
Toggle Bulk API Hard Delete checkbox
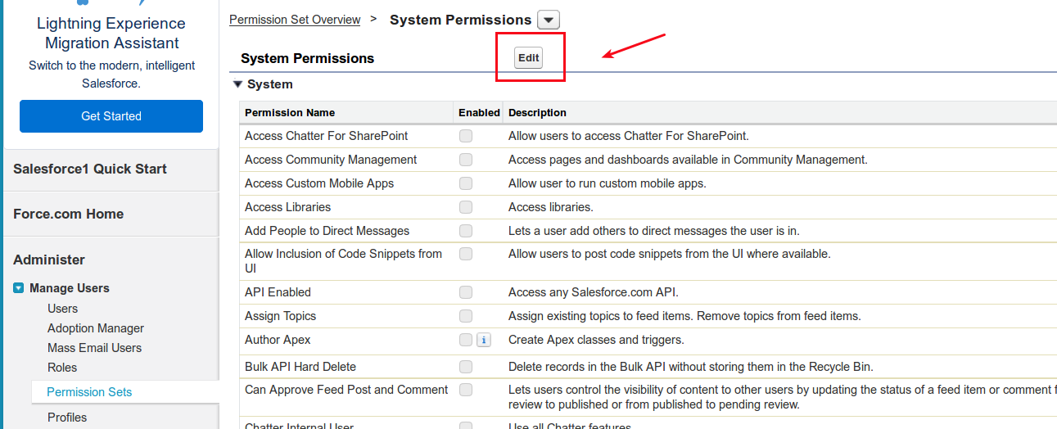point(466,367)
